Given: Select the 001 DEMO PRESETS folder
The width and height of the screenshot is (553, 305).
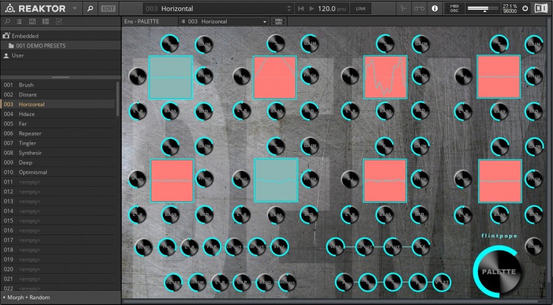Looking at the screenshot, I should 41,46.
